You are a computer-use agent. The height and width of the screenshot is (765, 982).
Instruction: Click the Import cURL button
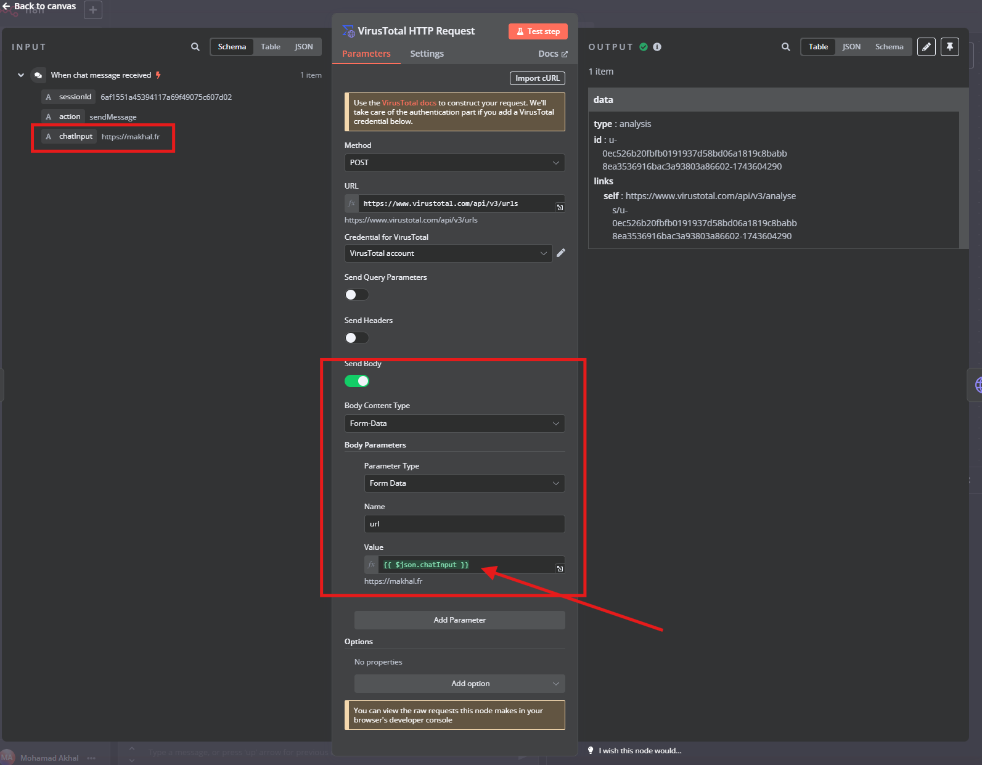(537, 78)
